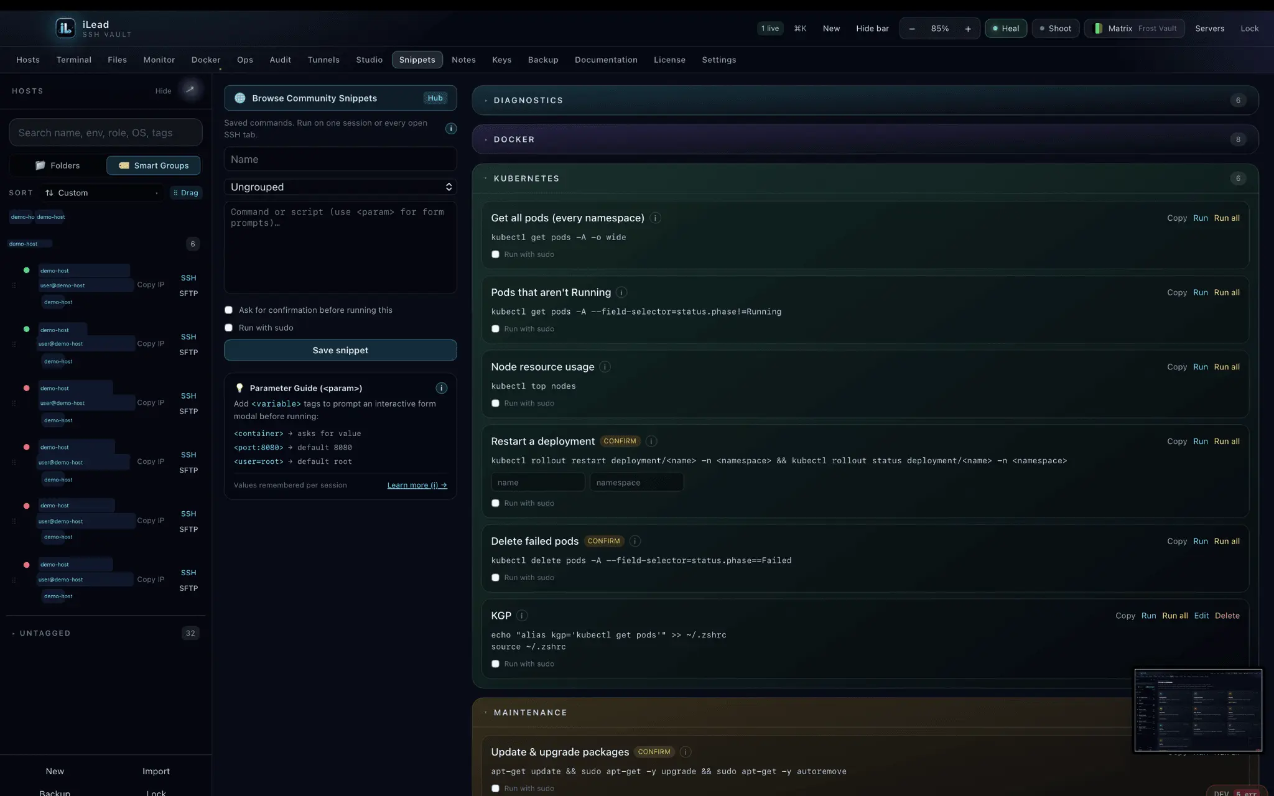Click the Folders folder icon
1274x796 pixels.
(x=40, y=165)
